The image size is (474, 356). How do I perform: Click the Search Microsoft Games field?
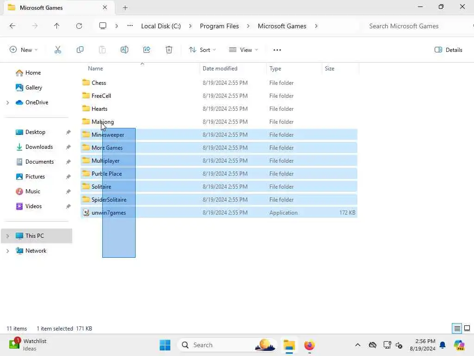pos(416,26)
